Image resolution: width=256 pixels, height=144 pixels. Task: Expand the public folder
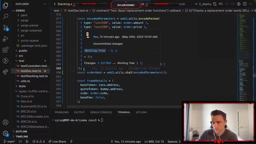23,51
